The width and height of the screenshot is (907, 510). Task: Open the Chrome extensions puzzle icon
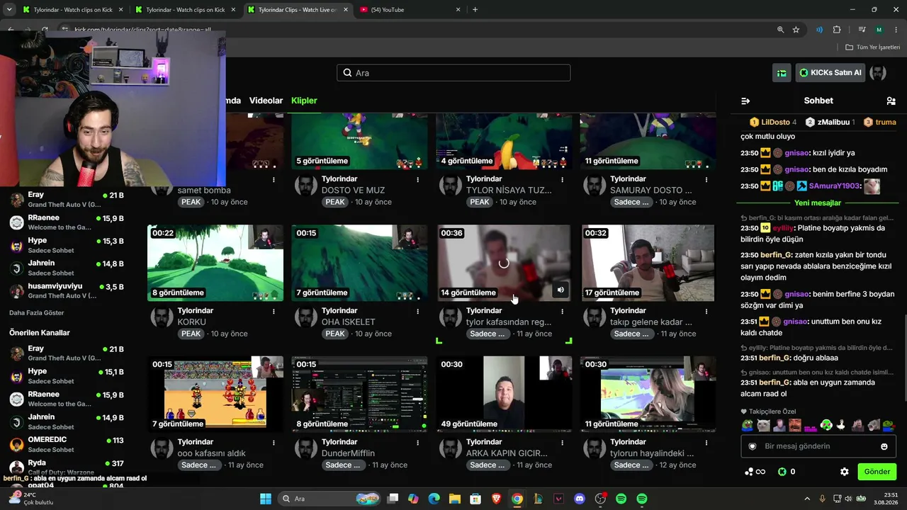point(837,30)
